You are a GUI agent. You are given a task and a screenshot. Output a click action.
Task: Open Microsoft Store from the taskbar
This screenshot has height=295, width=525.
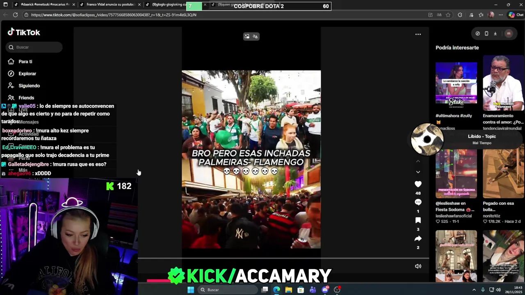click(x=301, y=290)
